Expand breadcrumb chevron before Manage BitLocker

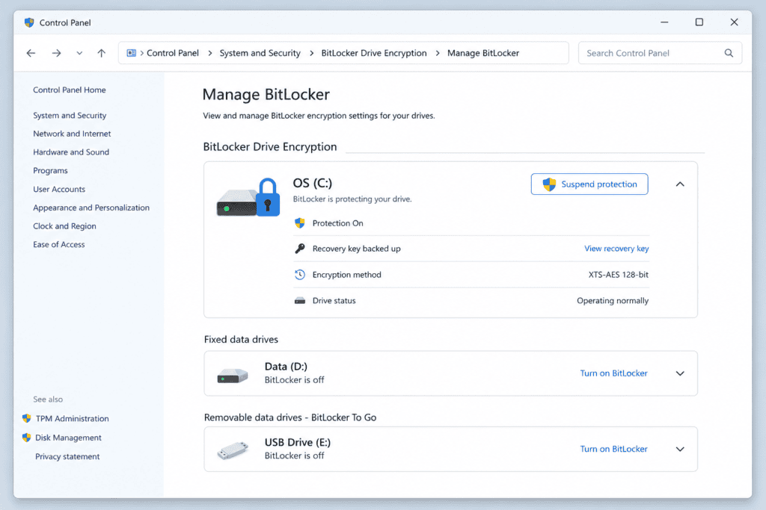(437, 53)
